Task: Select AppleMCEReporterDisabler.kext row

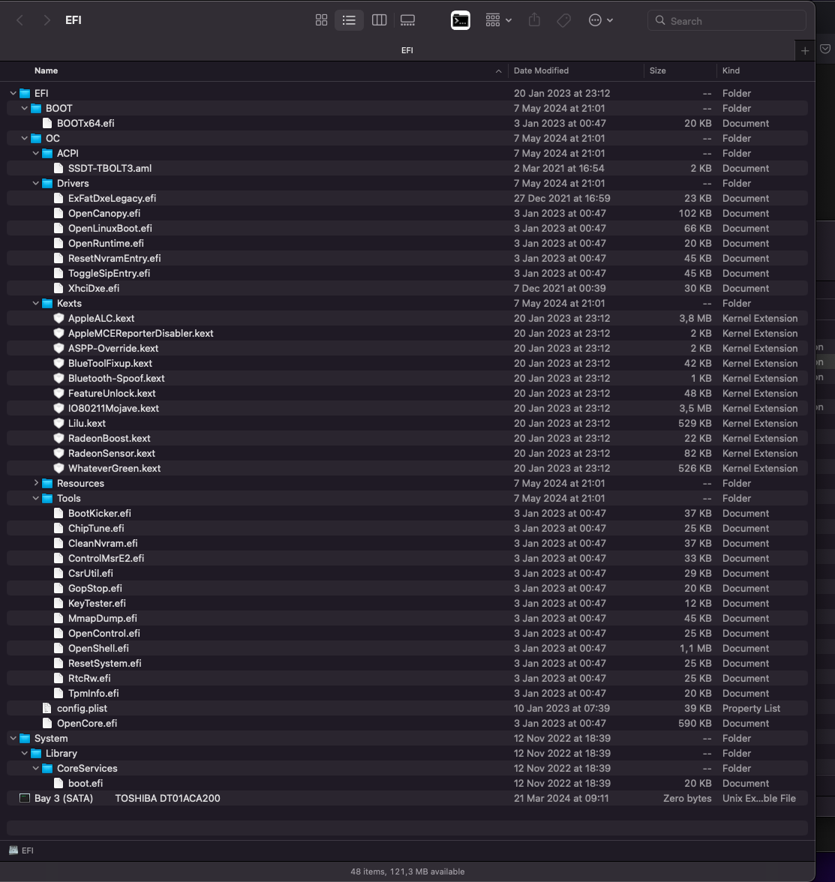Action: pos(407,333)
